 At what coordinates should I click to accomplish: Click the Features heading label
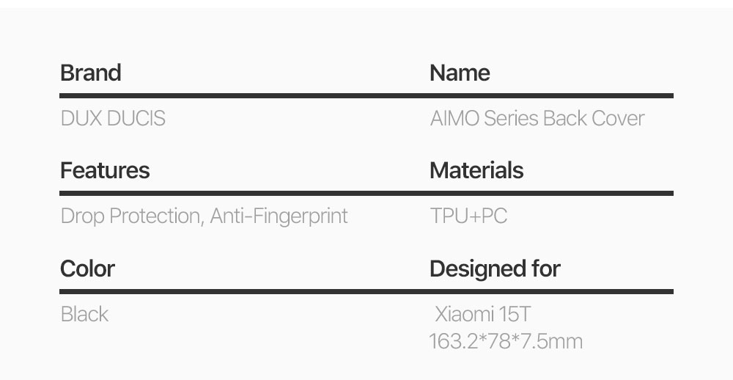[x=105, y=170]
